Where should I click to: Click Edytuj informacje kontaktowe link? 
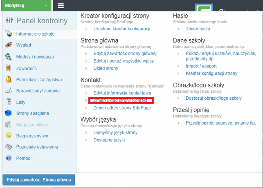(122, 93)
